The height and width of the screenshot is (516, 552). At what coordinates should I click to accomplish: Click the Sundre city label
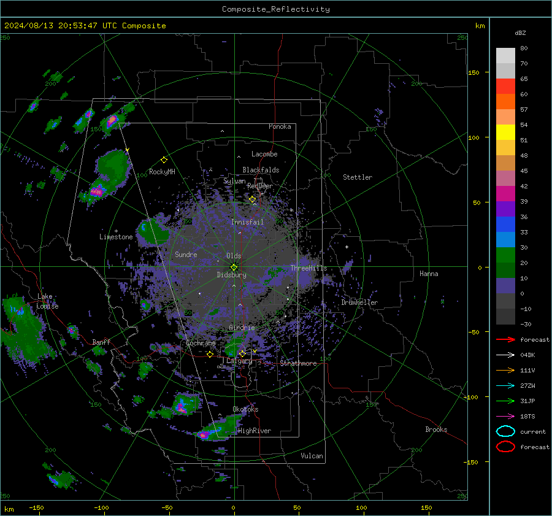point(186,254)
